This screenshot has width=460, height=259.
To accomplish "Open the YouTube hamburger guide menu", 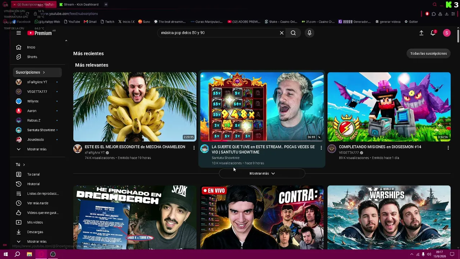I will (19, 33).
